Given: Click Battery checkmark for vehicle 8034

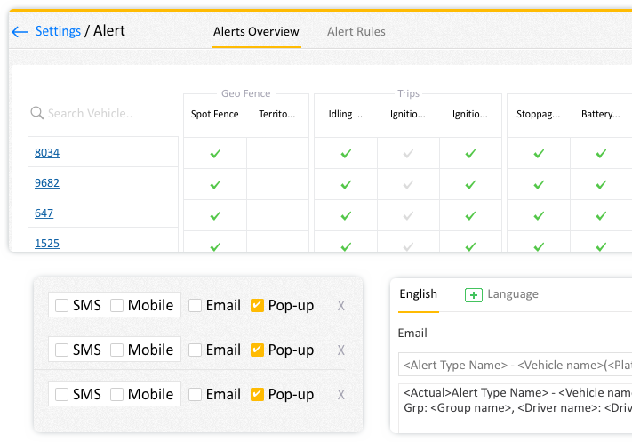Looking at the screenshot, I should (x=601, y=153).
